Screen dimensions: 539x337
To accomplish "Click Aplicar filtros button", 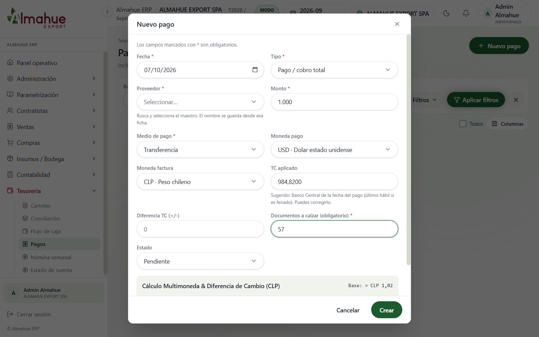I will [x=476, y=100].
